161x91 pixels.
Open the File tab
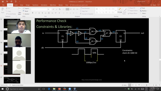coord(3,5)
